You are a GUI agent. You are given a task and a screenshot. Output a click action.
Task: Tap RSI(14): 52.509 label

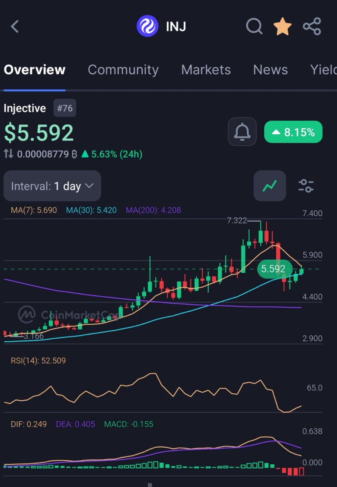click(x=38, y=361)
